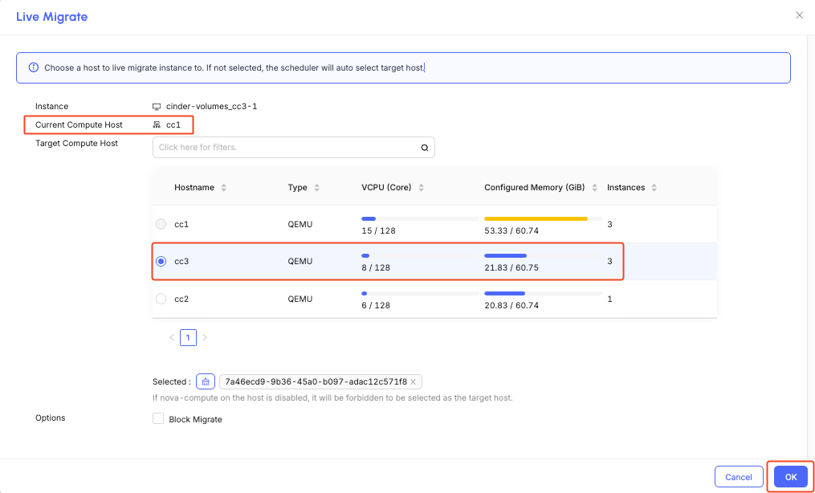Image resolution: width=815 pixels, height=493 pixels.
Task: Sort table by Hostname column
Action: pos(223,188)
